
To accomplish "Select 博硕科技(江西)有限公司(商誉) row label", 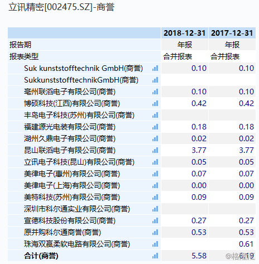I will (72, 103).
